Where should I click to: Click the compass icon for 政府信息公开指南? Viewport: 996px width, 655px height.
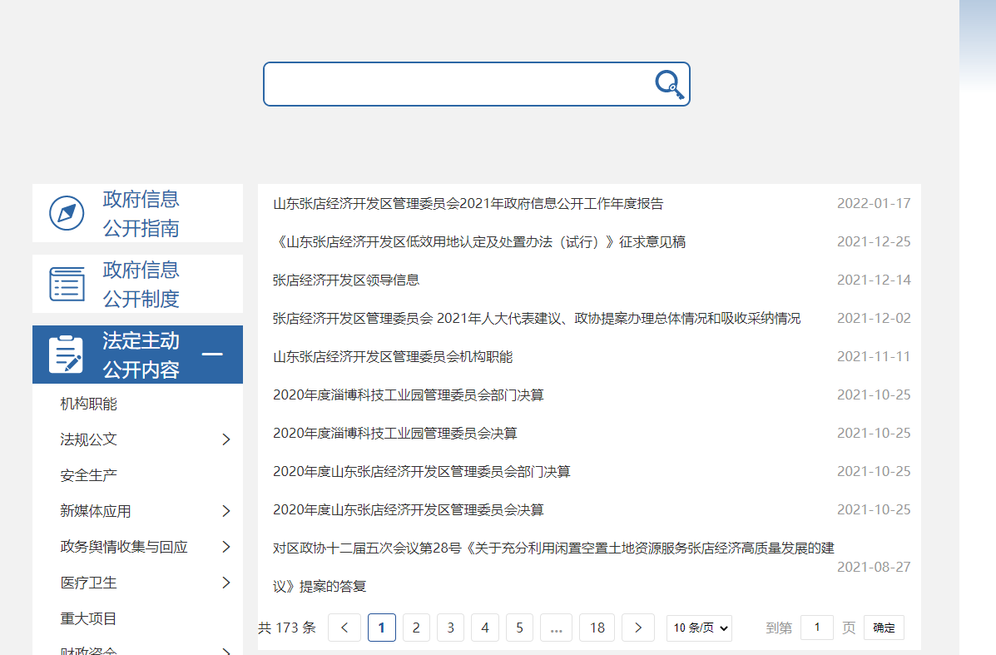(x=67, y=213)
